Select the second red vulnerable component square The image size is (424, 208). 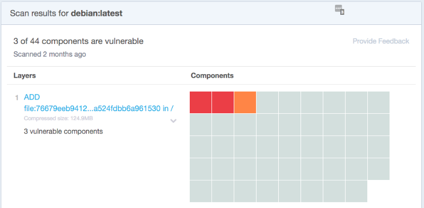click(x=223, y=102)
